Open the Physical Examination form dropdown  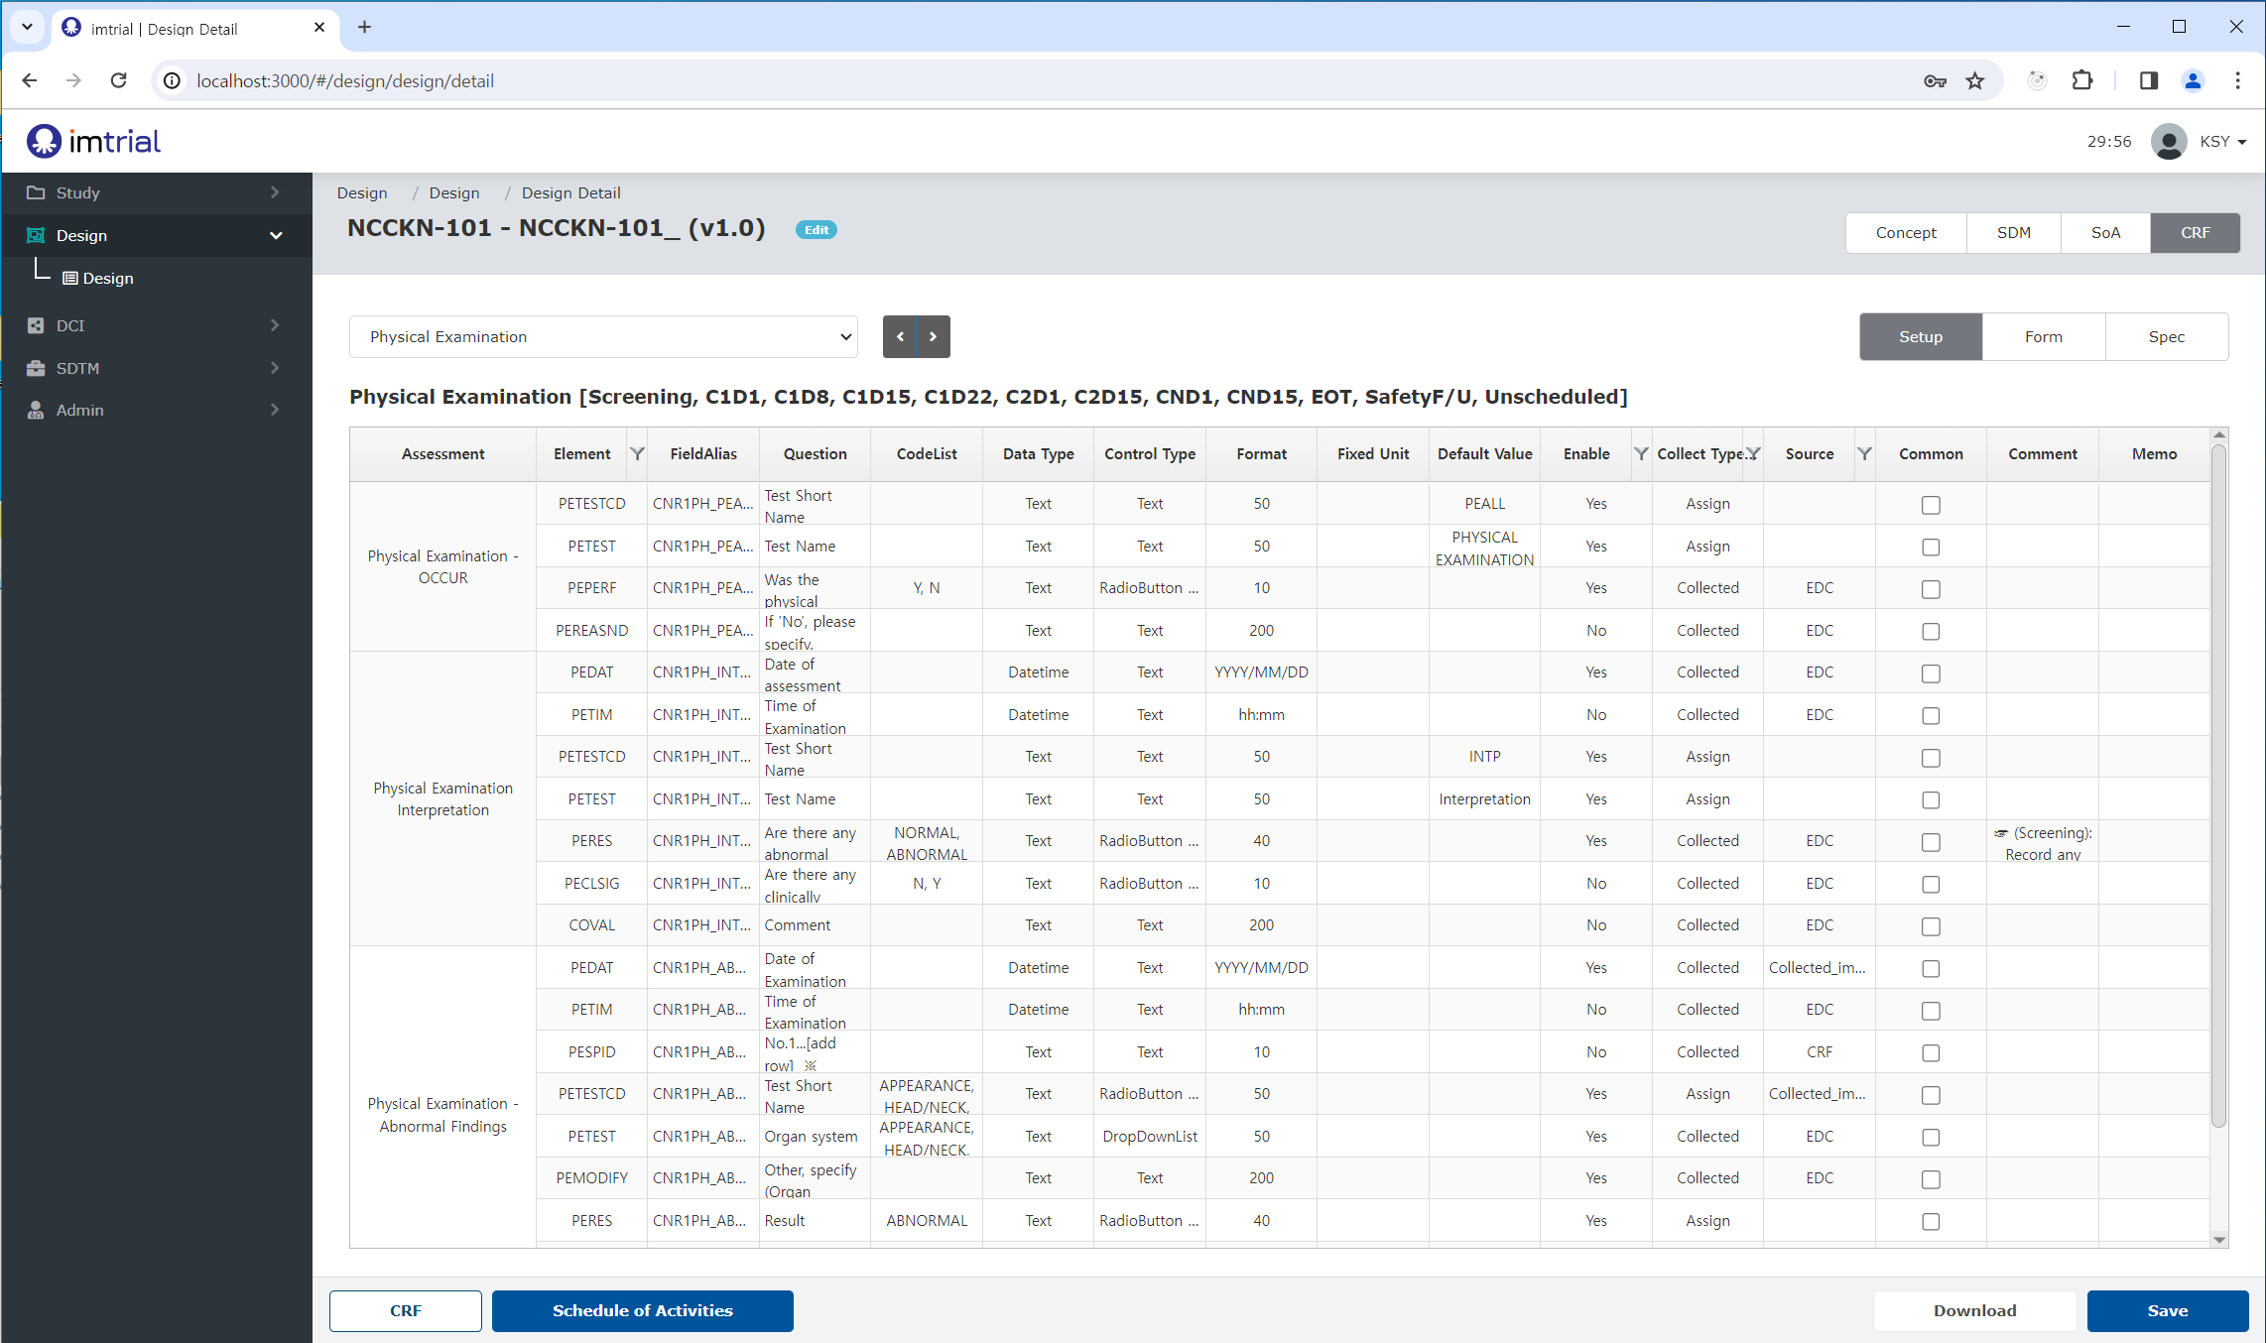click(603, 336)
